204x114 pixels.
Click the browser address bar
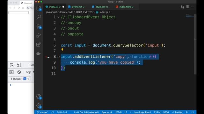[x=31, y=8]
